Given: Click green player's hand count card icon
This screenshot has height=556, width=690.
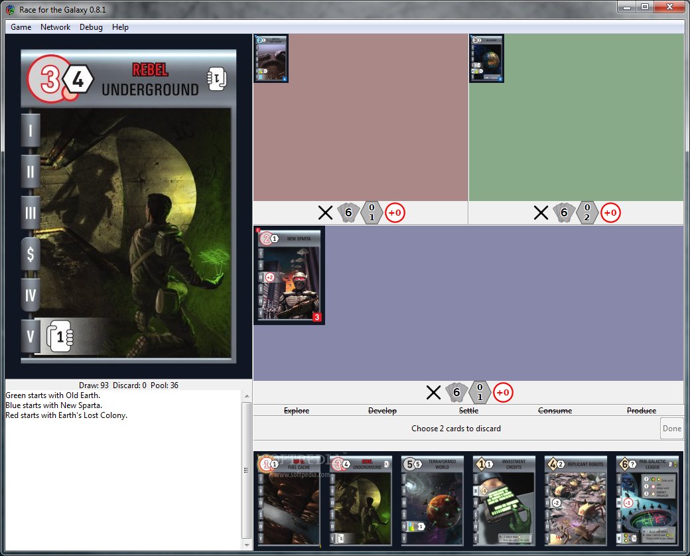Looking at the screenshot, I should 564,212.
